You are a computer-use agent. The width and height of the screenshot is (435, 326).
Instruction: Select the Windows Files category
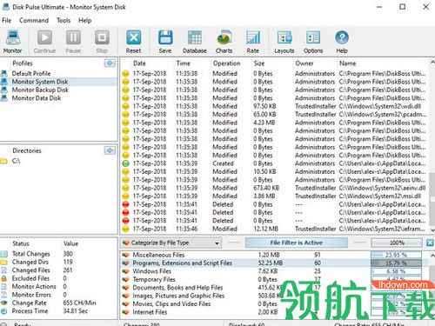[274, 271]
